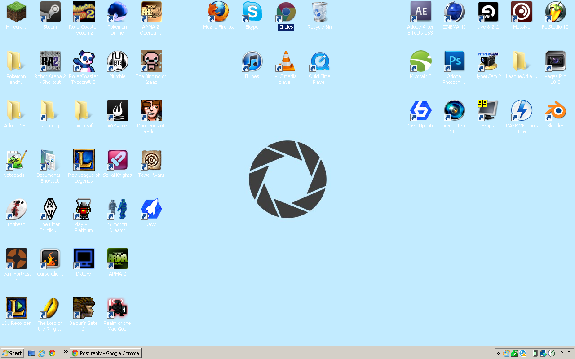Click the Robot Arena 2 shortcut
The height and width of the screenshot is (359, 575).
point(50,61)
